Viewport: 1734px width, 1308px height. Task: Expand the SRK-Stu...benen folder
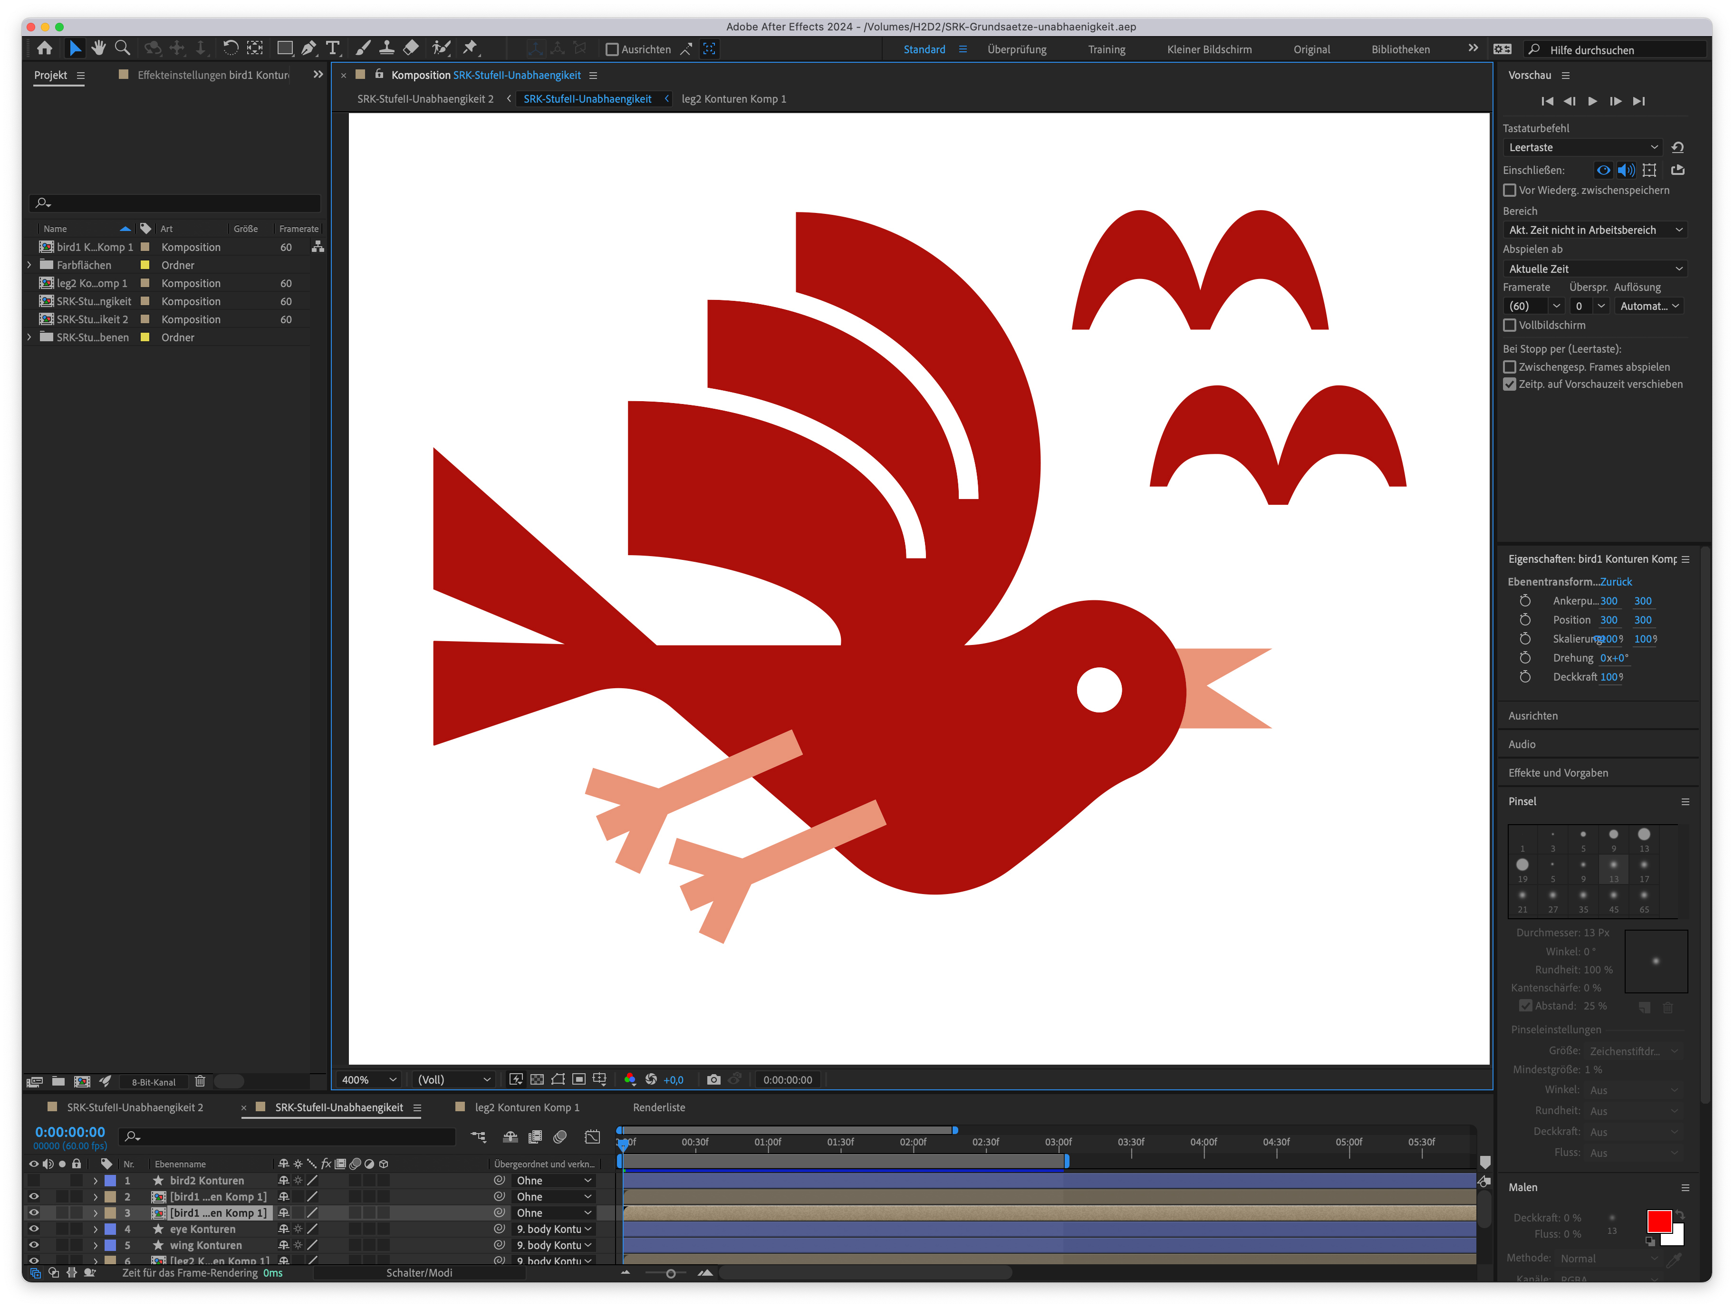(x=29, y=337)
